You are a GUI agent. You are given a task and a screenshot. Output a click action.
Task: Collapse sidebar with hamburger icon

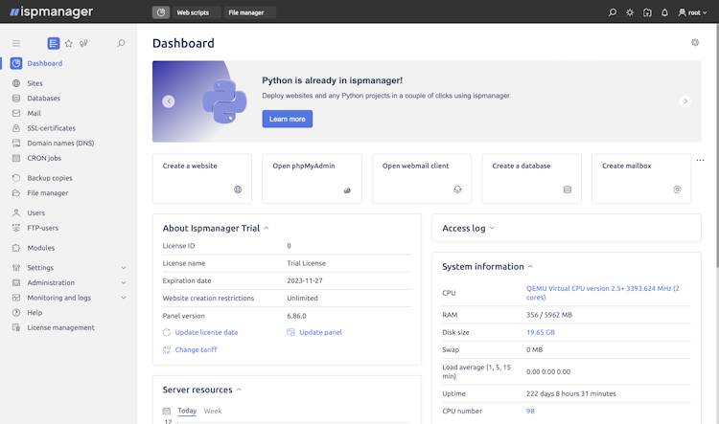coord(16,43)
